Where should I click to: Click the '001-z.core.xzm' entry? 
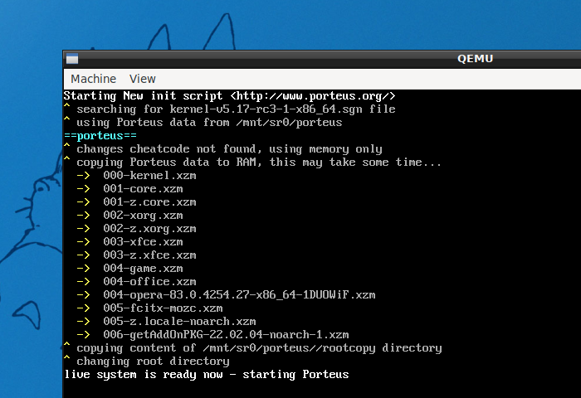coord(149,202)
